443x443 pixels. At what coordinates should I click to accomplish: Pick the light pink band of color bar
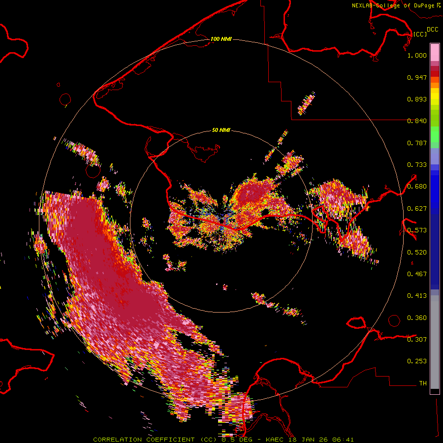tap(435, 53)
